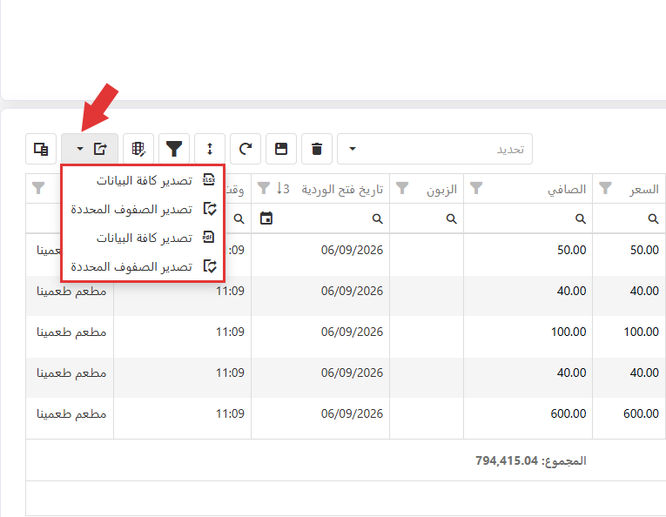Image resolution: width=666 pixels, height=517 pixels.
Task: Click the grid edit table icon
Action: coord(138,149)
